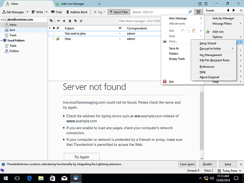Select Trash under jdoe@contoso.com
Viewport: 244px width, 183px height.
tap(24, 35)
